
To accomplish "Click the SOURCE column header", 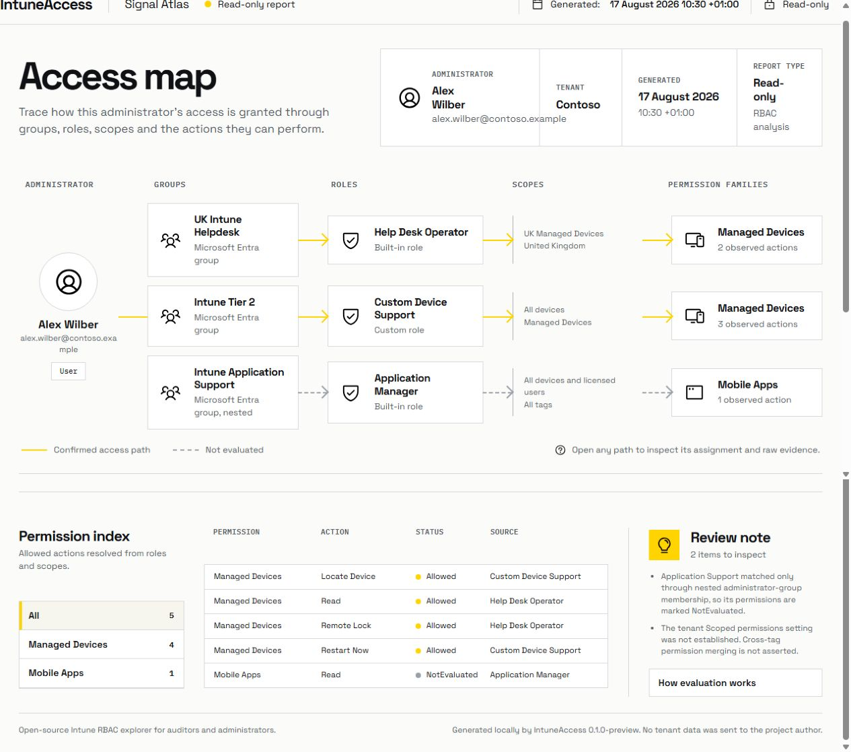I will click(504, 532).
